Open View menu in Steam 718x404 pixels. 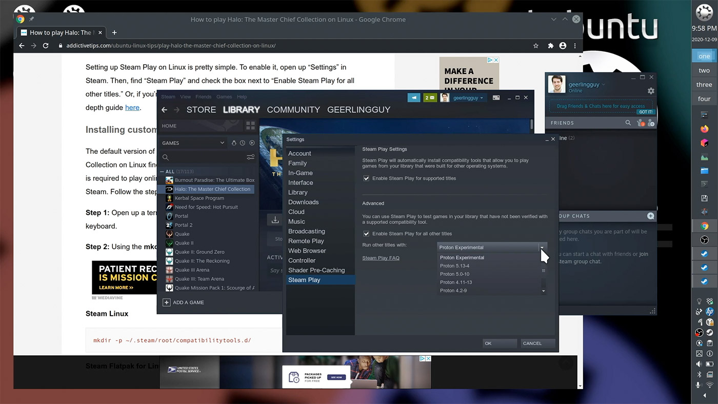tap(185, 97)
